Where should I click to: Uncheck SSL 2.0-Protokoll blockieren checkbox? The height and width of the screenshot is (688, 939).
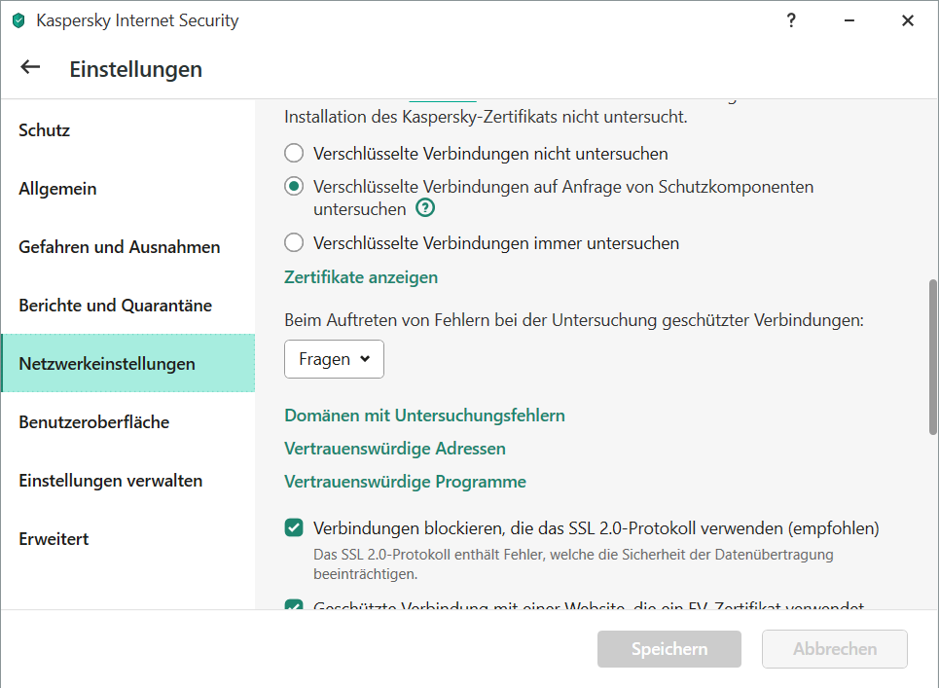pyautogui.click(x=294, y=528)
